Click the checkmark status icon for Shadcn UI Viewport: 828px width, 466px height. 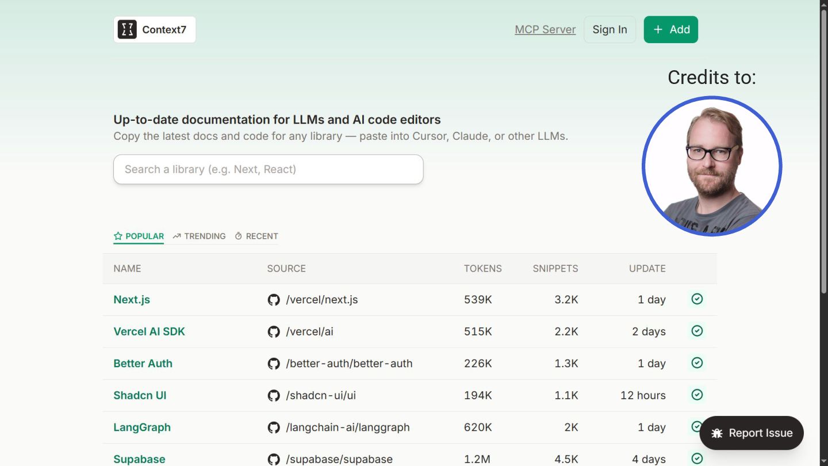[697, 395]
